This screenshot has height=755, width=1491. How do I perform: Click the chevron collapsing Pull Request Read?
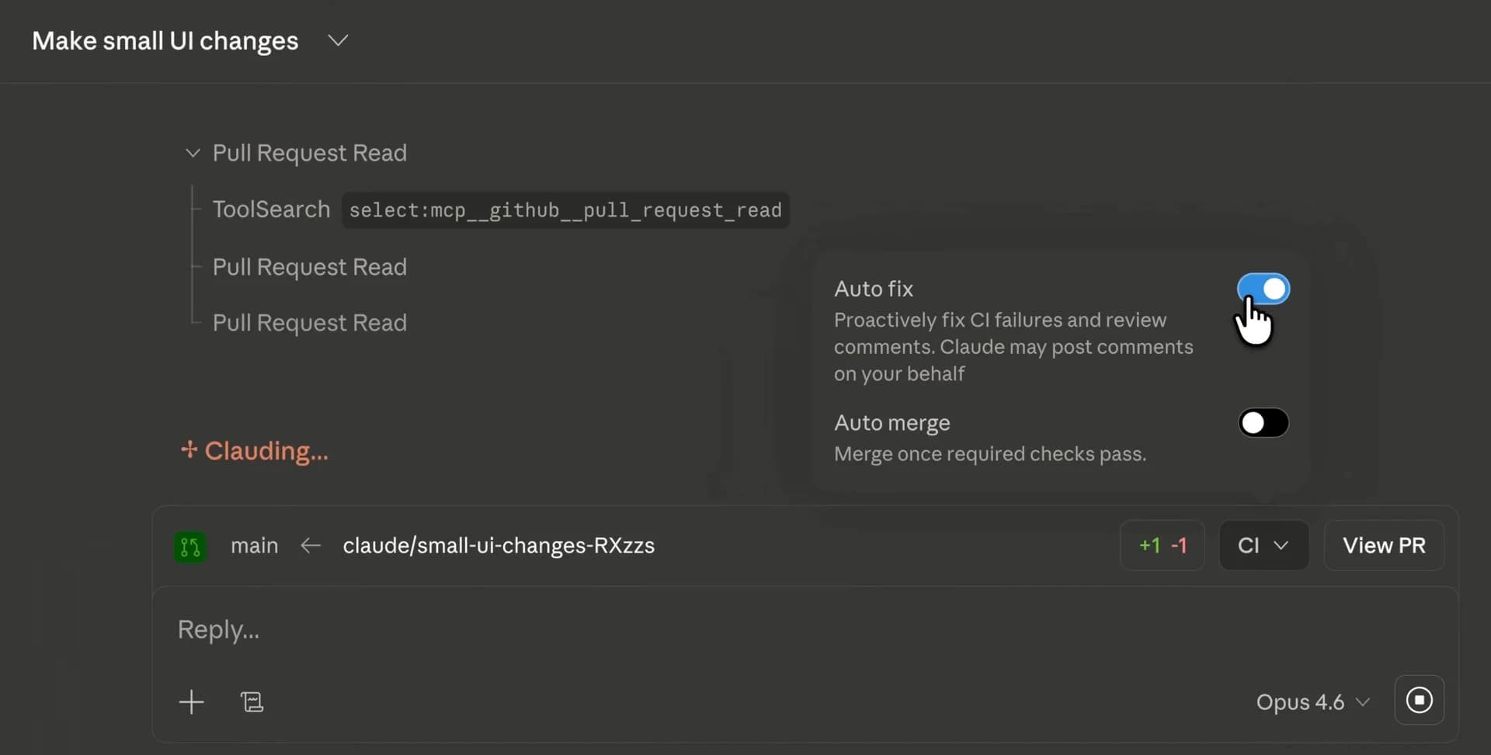[193, 153]
